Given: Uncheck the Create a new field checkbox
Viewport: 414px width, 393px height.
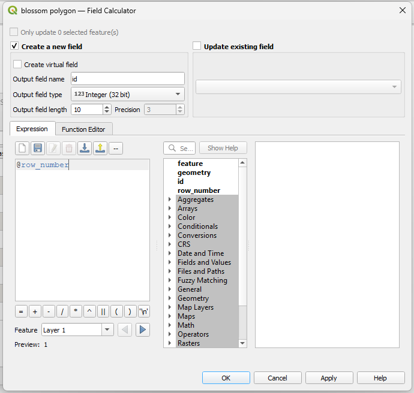Looking at the screenshot, I should click(x=15, y=46).
